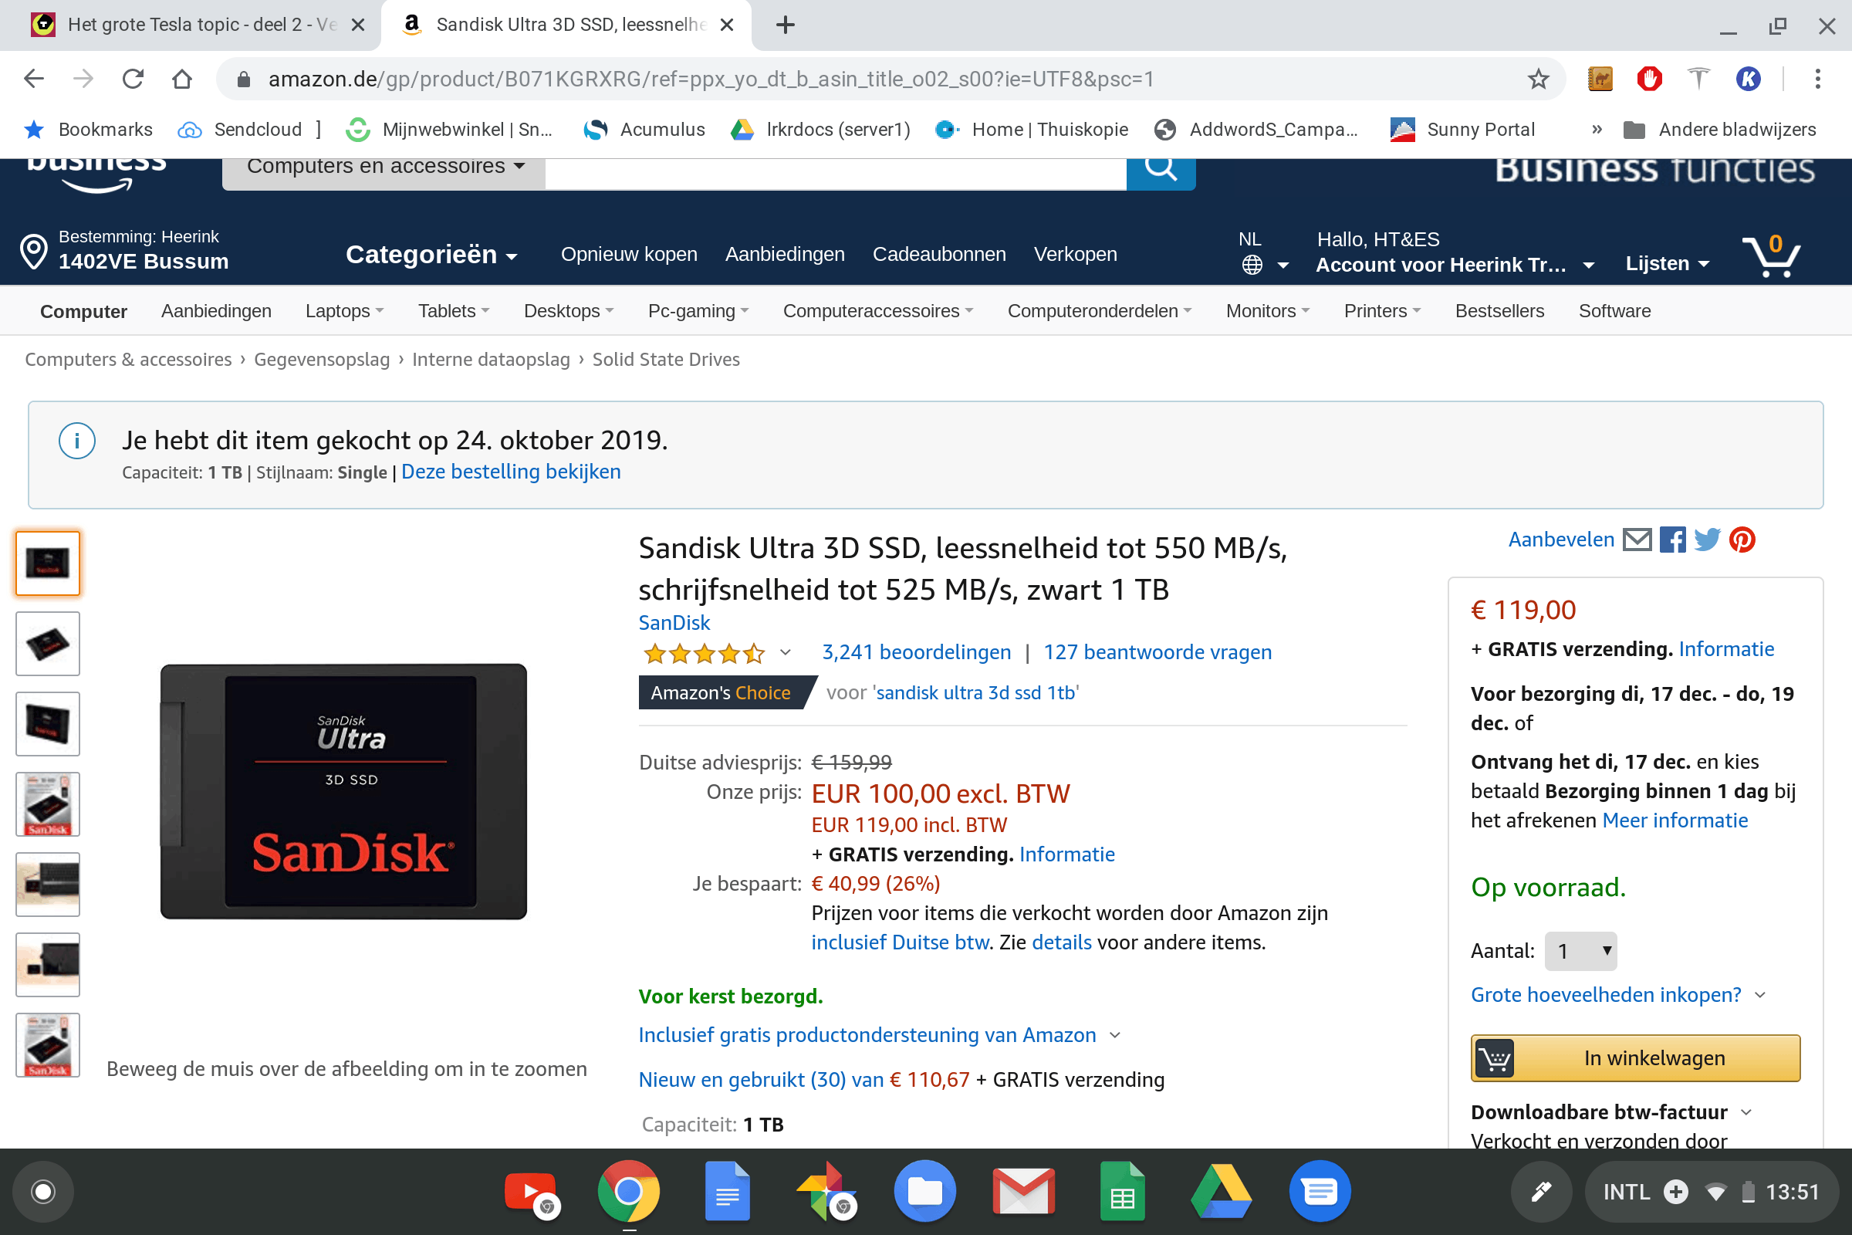Open Gmail from the shelf
This screenshot has width=1852, height=1235.
point(1023,1191)
